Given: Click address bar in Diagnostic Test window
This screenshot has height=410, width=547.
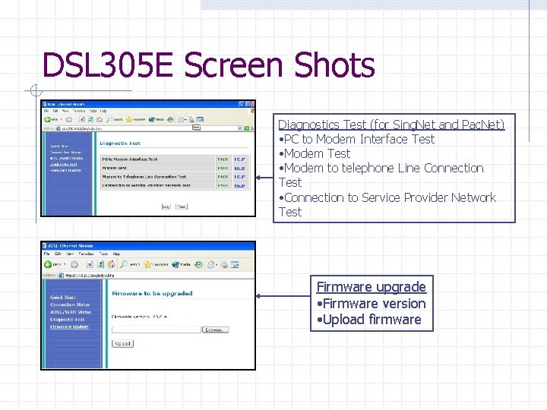Looking at the screenshot, I should (x=150, y=128).
